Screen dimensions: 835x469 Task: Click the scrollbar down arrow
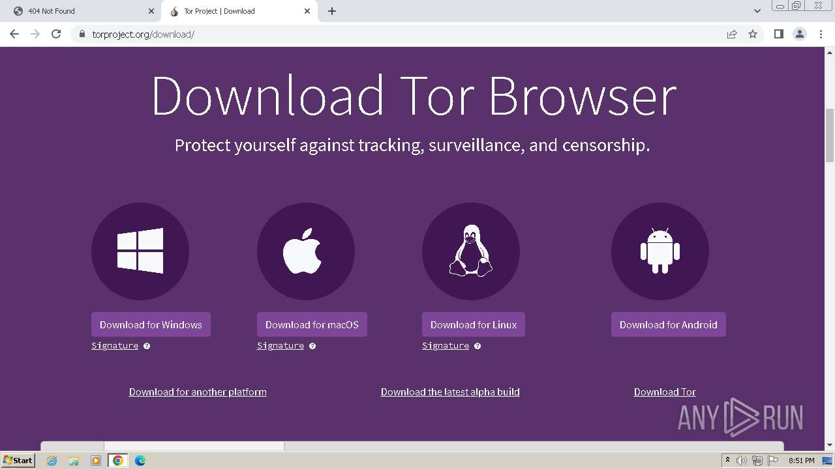[x=830, y=446]
